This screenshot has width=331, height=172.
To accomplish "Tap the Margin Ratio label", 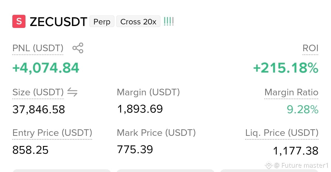I will (x=291, y=93).
